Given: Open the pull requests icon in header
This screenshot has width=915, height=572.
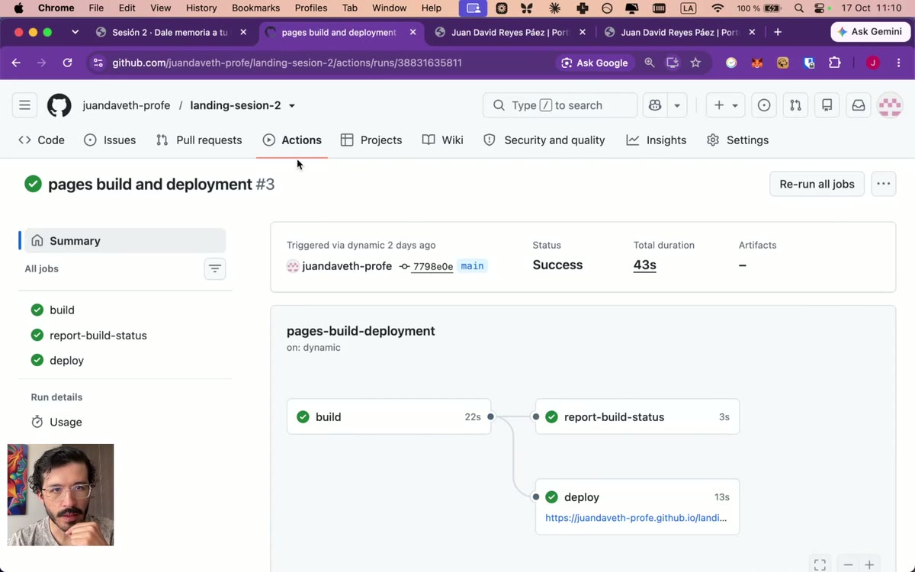Looking at the screenshot, I should 795,105.
